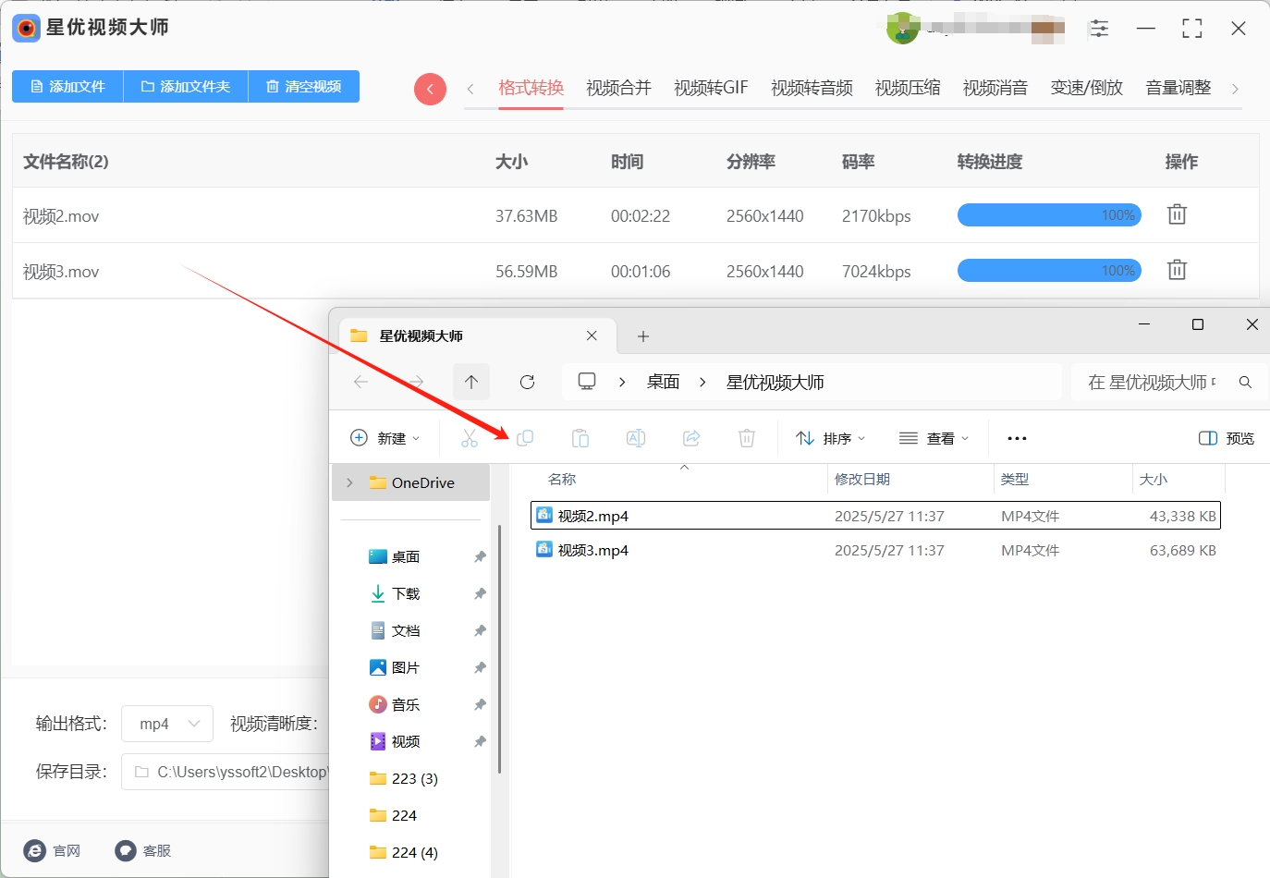Image resolution: width=1270 pixels, height=878 pixels.
Task: Delete 视频2.mov from the conversion list
Action: coord(1177,214)
